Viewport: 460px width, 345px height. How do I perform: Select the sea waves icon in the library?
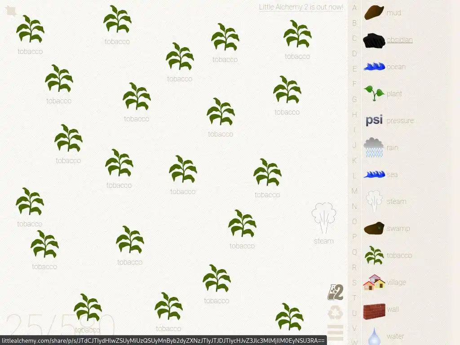pos(374,174)
